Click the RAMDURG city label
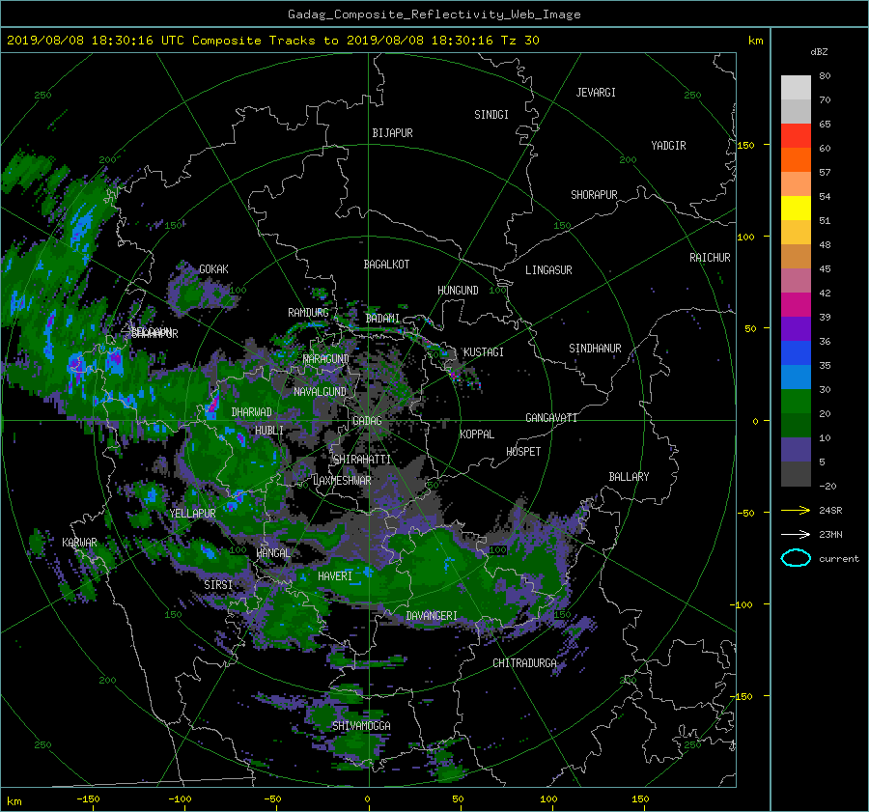The width and height of the screenshot is (869, 812). (x=308, y=313)
